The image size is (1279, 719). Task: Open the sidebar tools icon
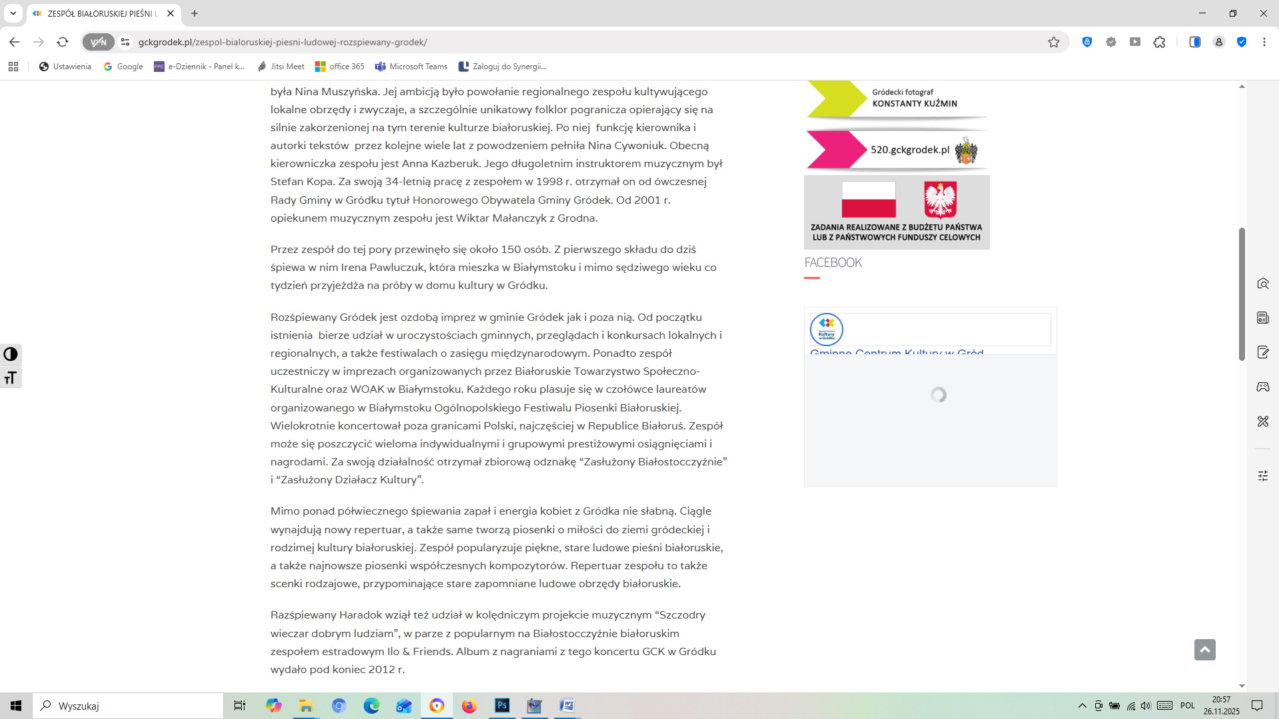[1263, 421]
